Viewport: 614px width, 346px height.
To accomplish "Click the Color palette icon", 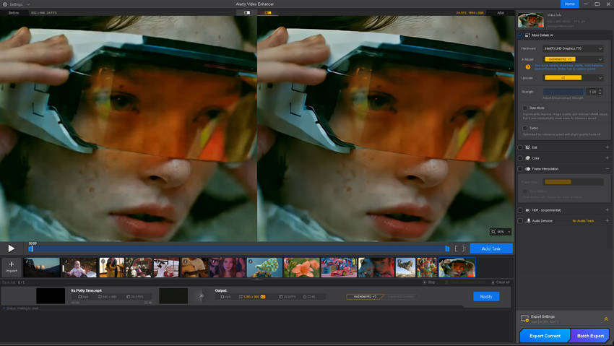I will pos(527,158).
